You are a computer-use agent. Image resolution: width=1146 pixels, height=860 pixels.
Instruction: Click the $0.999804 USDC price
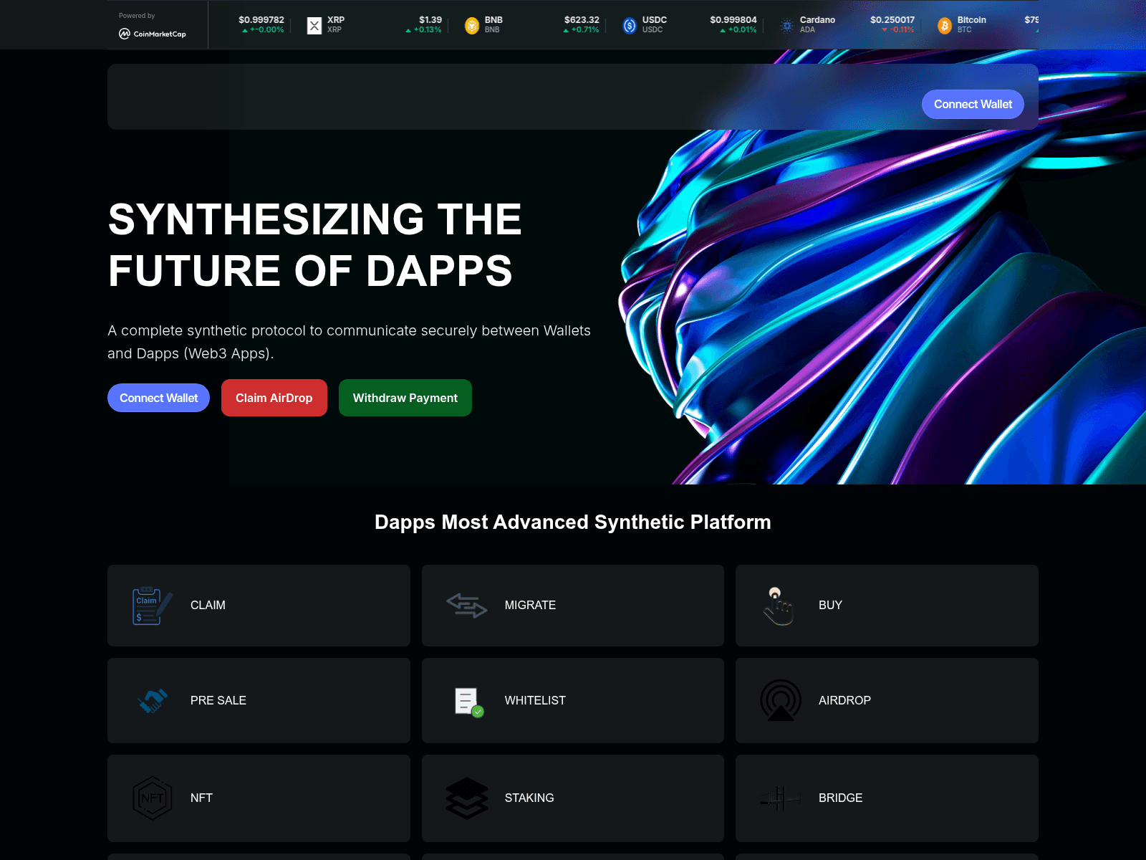point(733,20)
